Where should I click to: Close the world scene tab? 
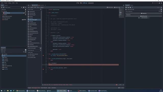pos(37,5)
